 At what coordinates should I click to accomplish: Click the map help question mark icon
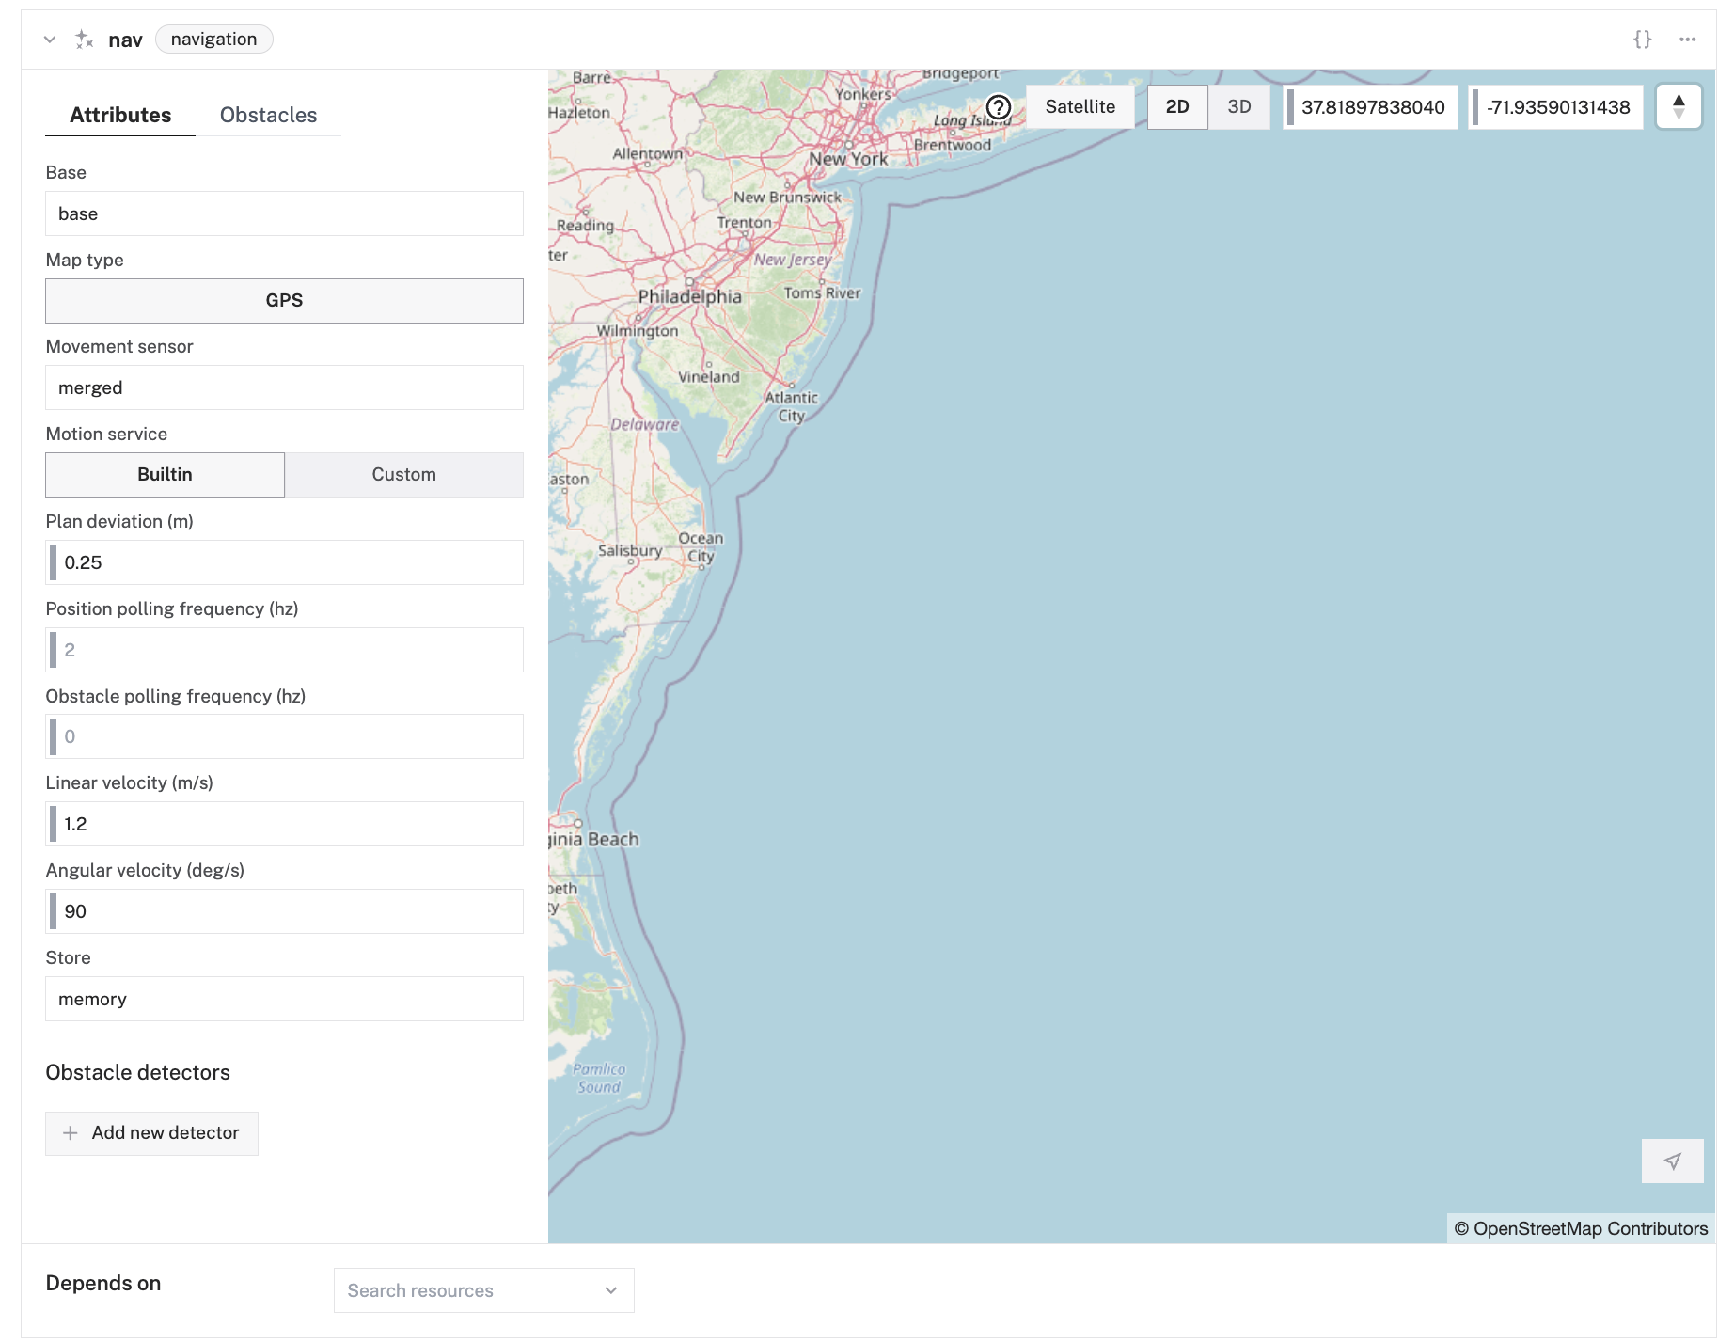pyautogui.click(x=998, y=107)
